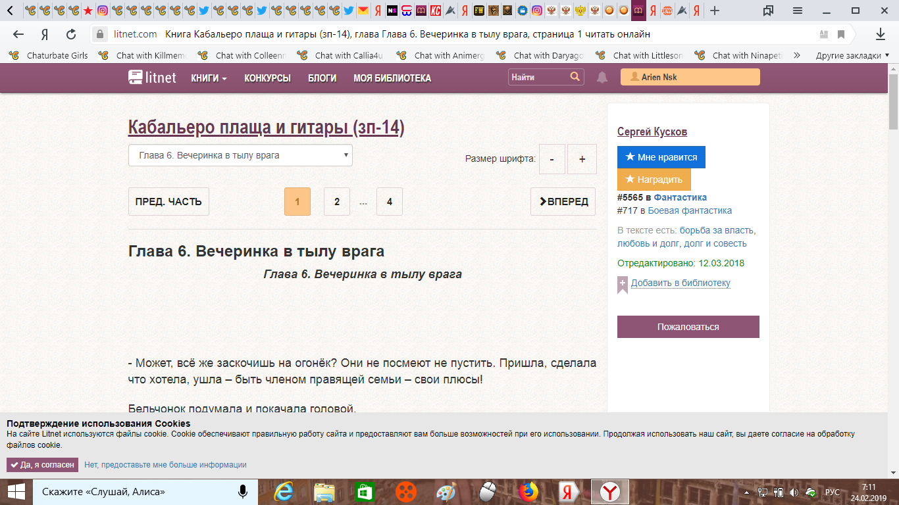The image size is (899, 505).
Task: Open Firefox from the taskbar
Action: [x=528, y=491]
